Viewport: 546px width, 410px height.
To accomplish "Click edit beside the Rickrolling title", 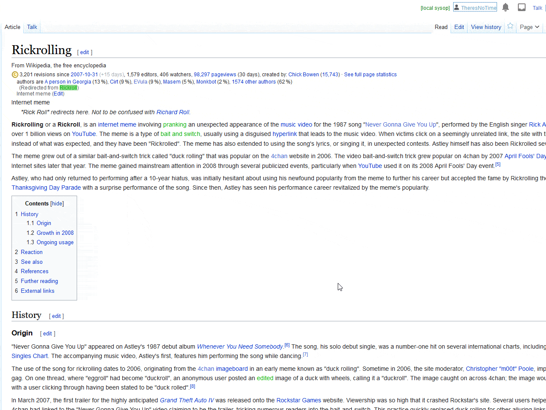I will pyautogui.click(x=84, y=52).
